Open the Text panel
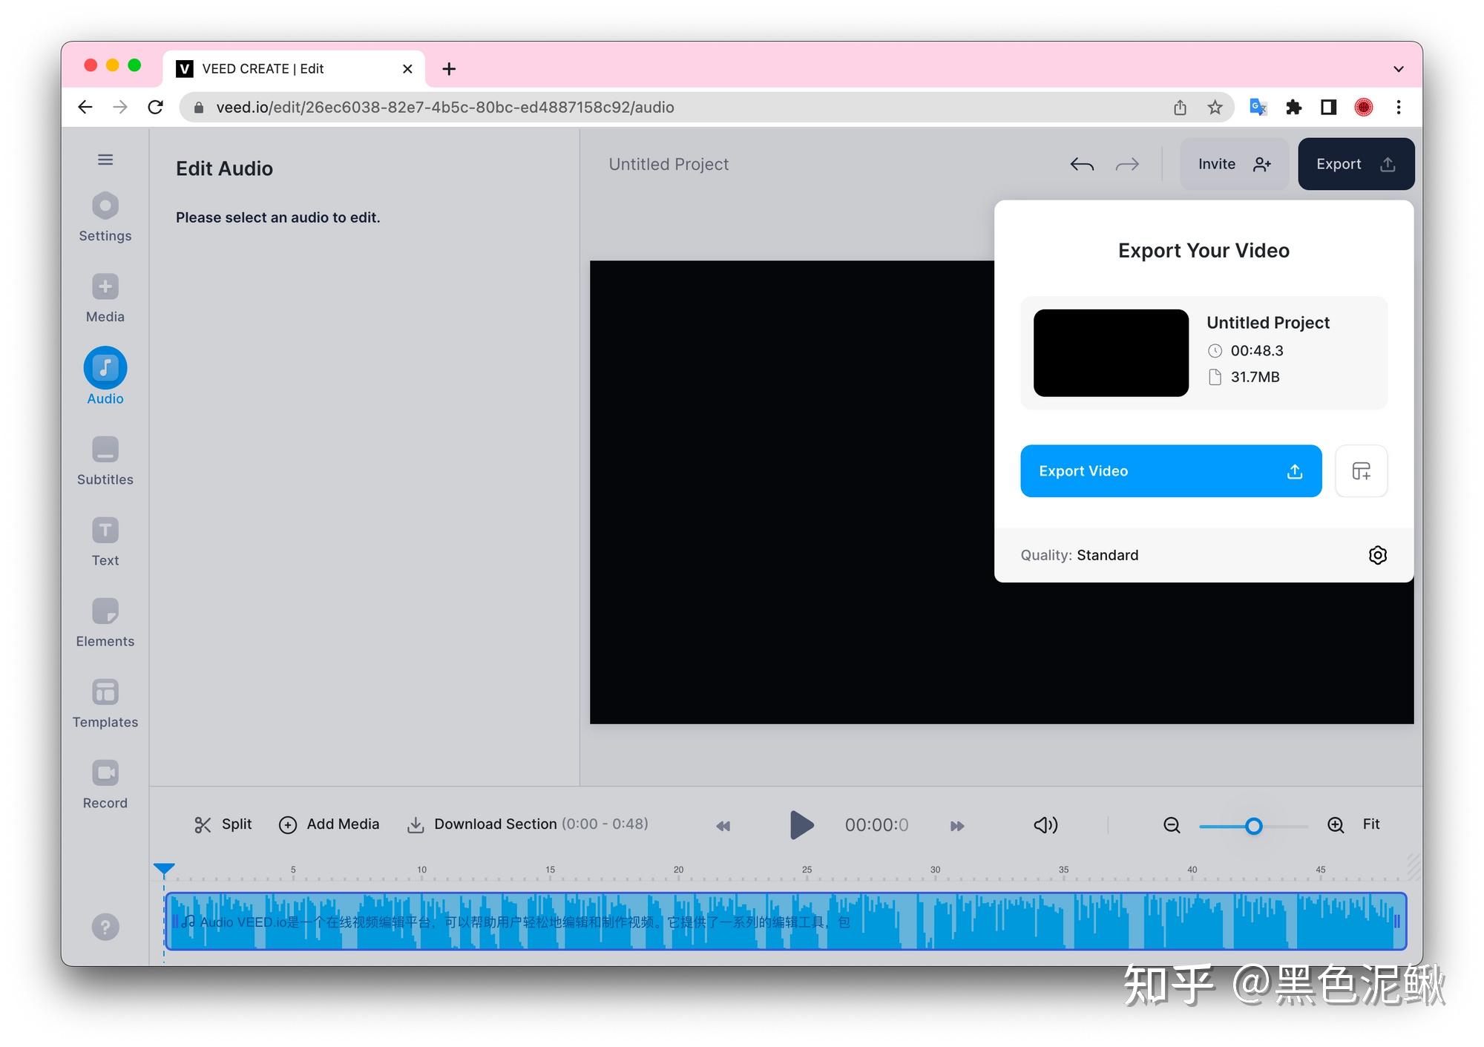 104,540
